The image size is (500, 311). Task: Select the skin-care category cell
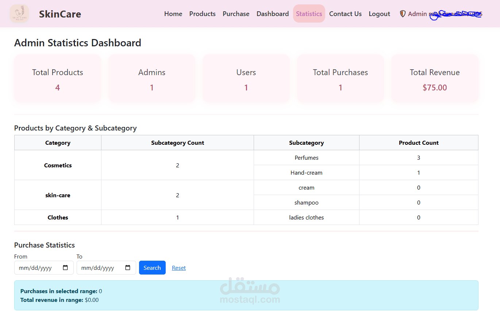tap(58, 195)
